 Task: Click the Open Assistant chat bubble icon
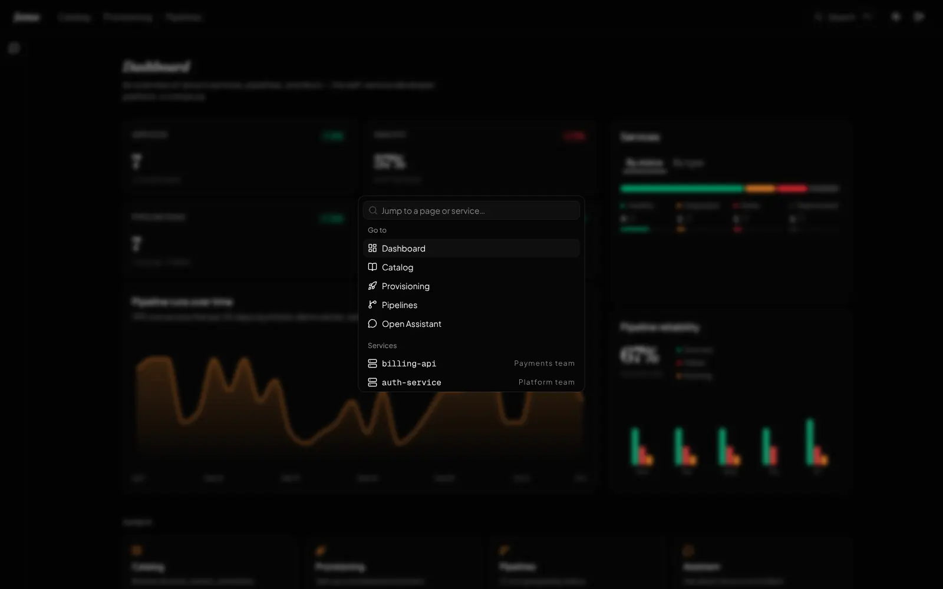coord(372,323)
